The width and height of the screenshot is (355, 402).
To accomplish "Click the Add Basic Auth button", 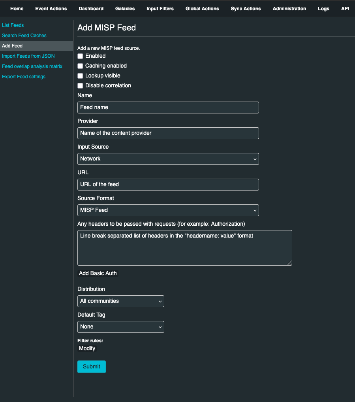I will tap(98, 274).
